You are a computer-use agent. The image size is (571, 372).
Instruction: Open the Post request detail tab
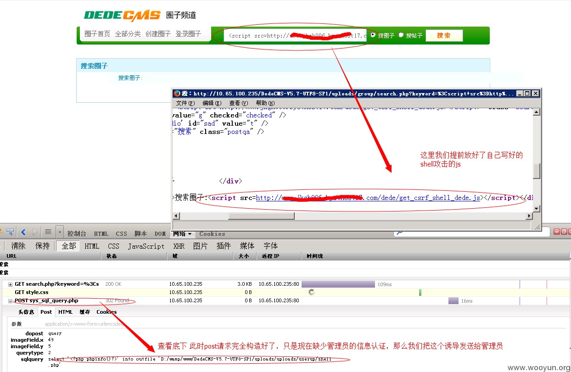click(x=46, y=312)
